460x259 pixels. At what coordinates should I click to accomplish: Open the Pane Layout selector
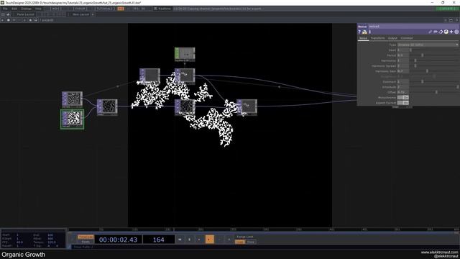pos(26,14)
